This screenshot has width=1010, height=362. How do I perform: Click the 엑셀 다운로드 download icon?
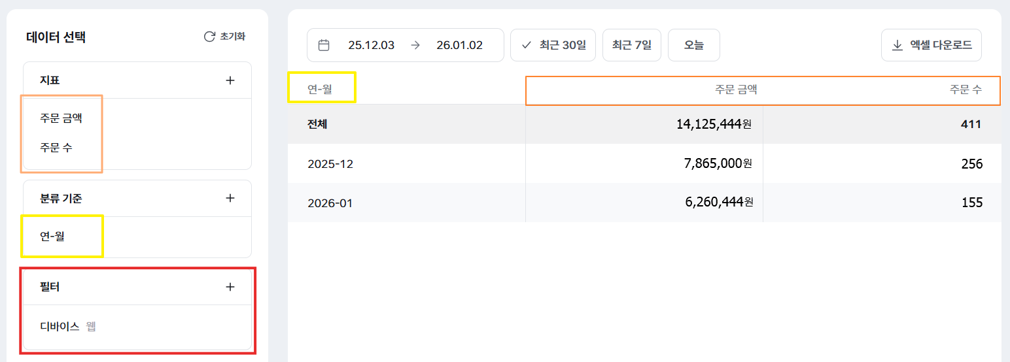point(897,45)
